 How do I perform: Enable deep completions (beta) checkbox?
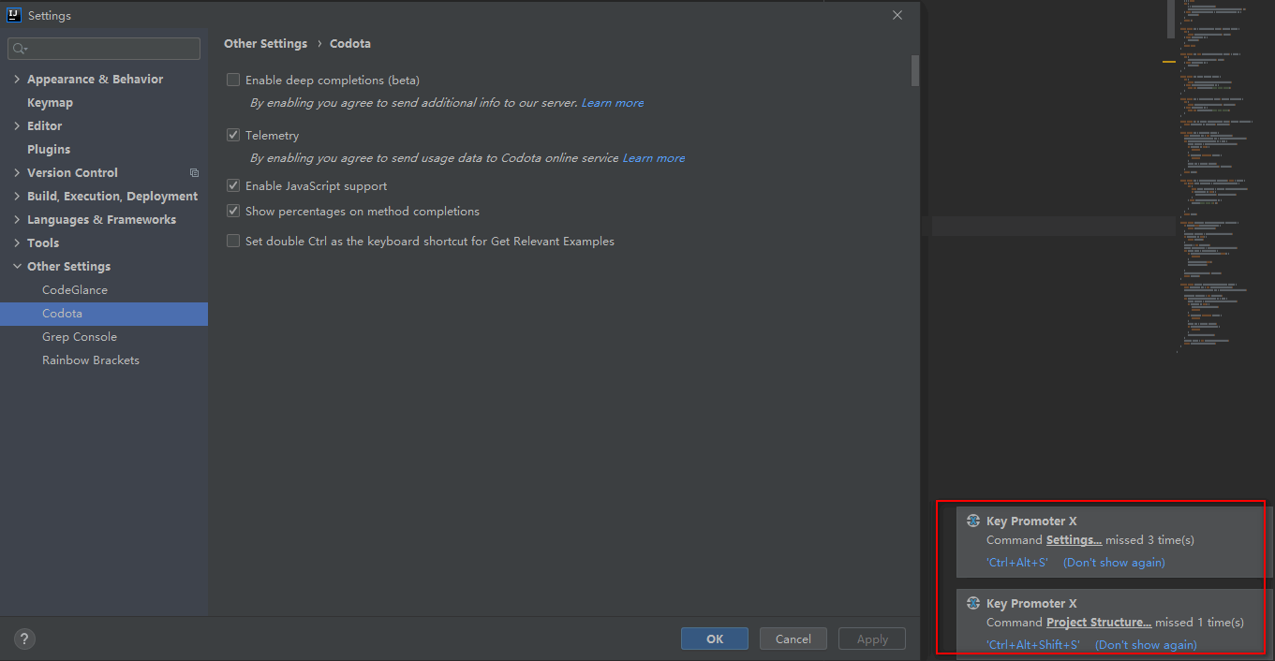233,80
